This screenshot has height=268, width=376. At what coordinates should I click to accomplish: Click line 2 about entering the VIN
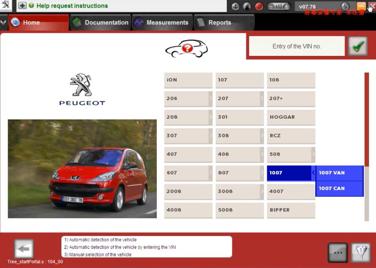tap(120, 247)
